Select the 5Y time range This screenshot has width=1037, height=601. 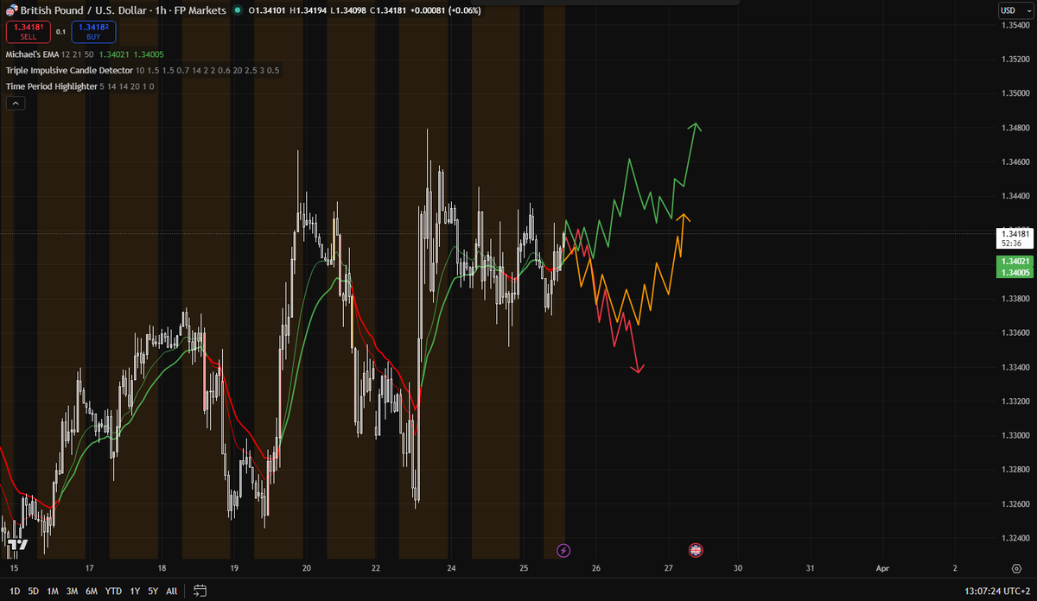153,591
